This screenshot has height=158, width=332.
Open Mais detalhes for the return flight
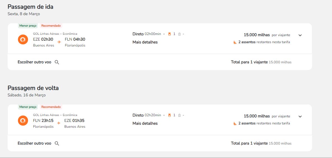pos(145,123)
